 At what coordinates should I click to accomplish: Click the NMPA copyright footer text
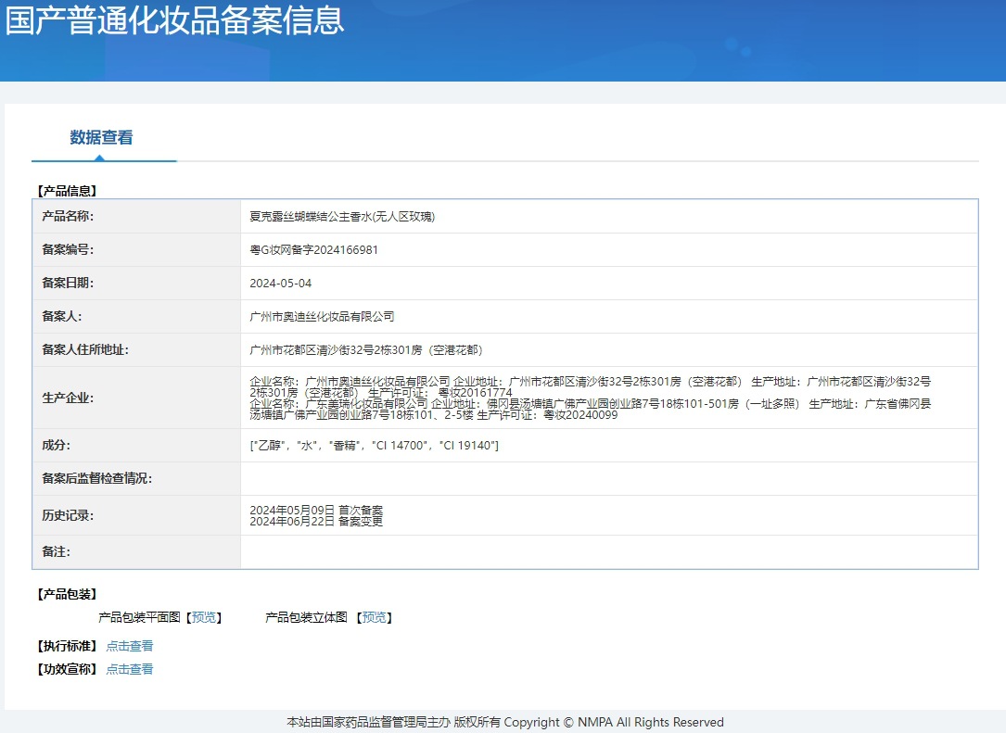pyautogui.click(x=503, y=722)
